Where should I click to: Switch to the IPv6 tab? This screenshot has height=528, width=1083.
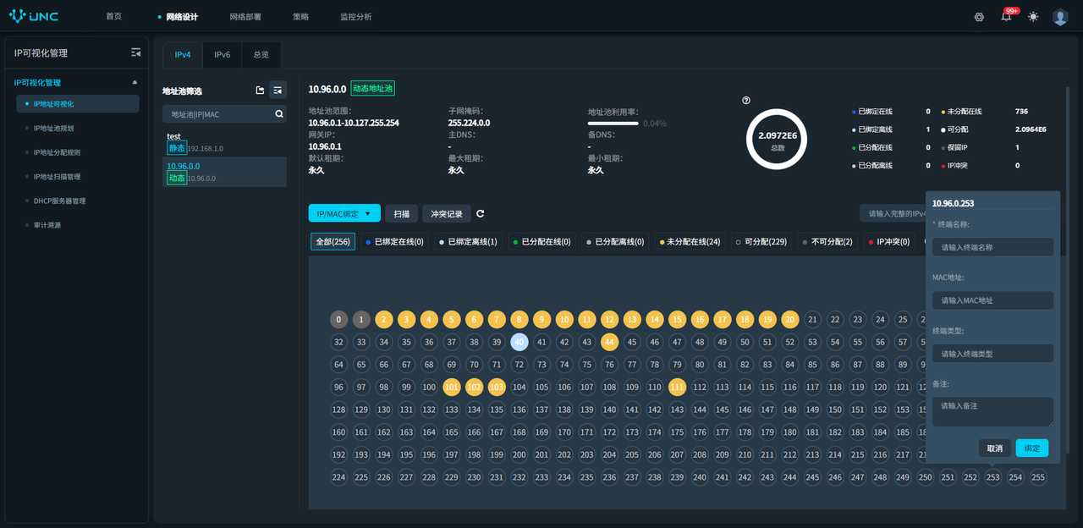[x=222, y=55]
